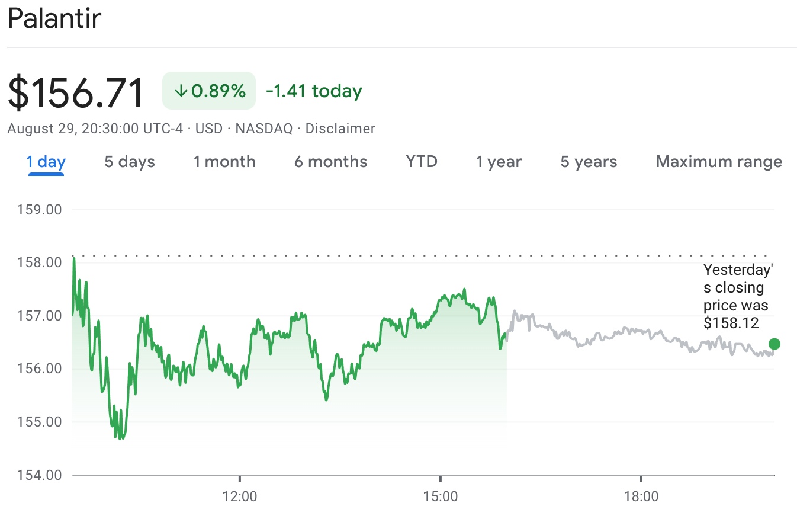The height and width of the screenshot is (519, 797).
Task: Reselect the active 1 day tab
Action: click(46, 161)
